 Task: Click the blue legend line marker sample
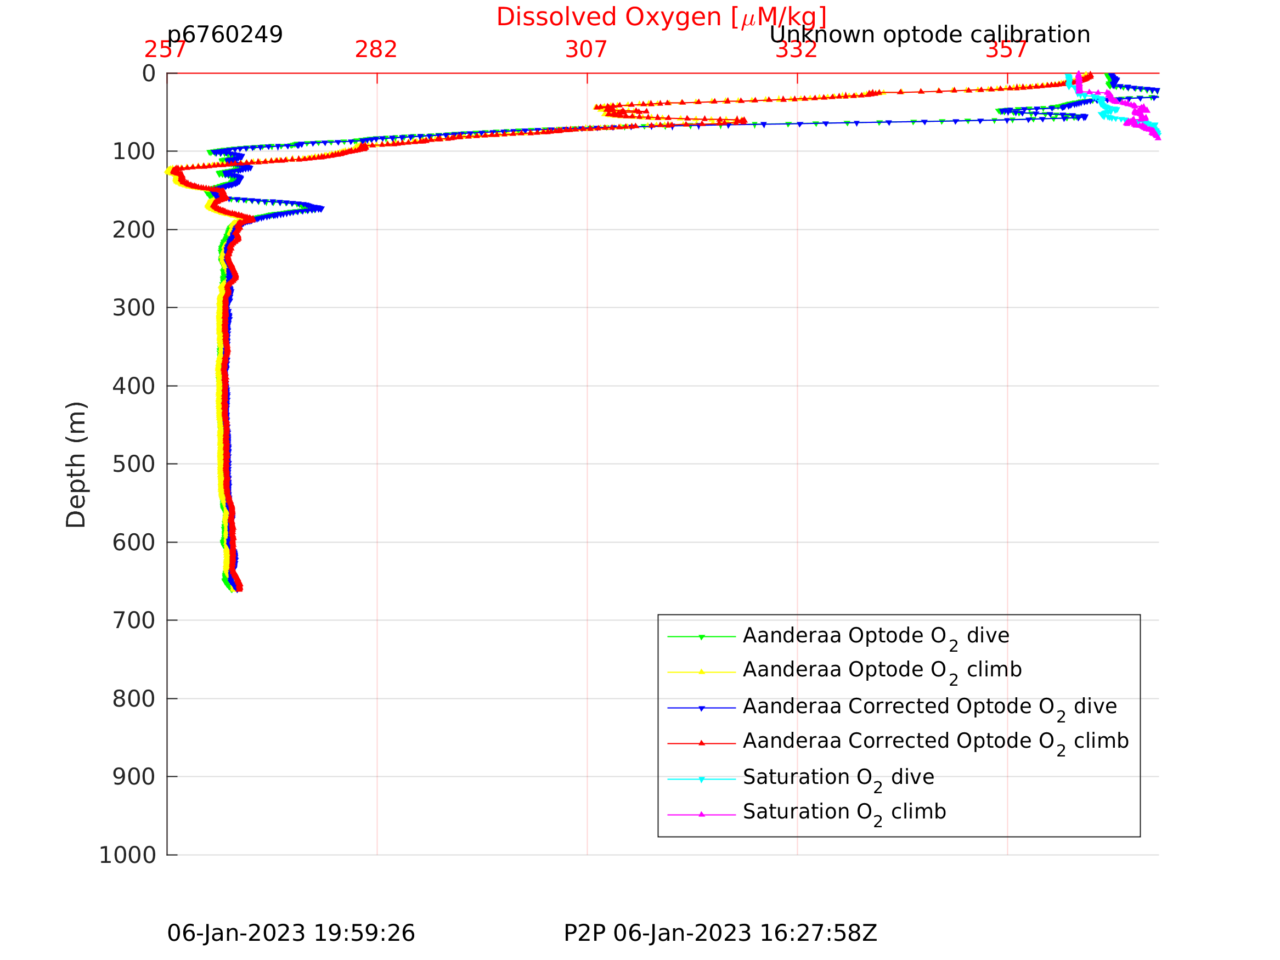pos(701,708)
